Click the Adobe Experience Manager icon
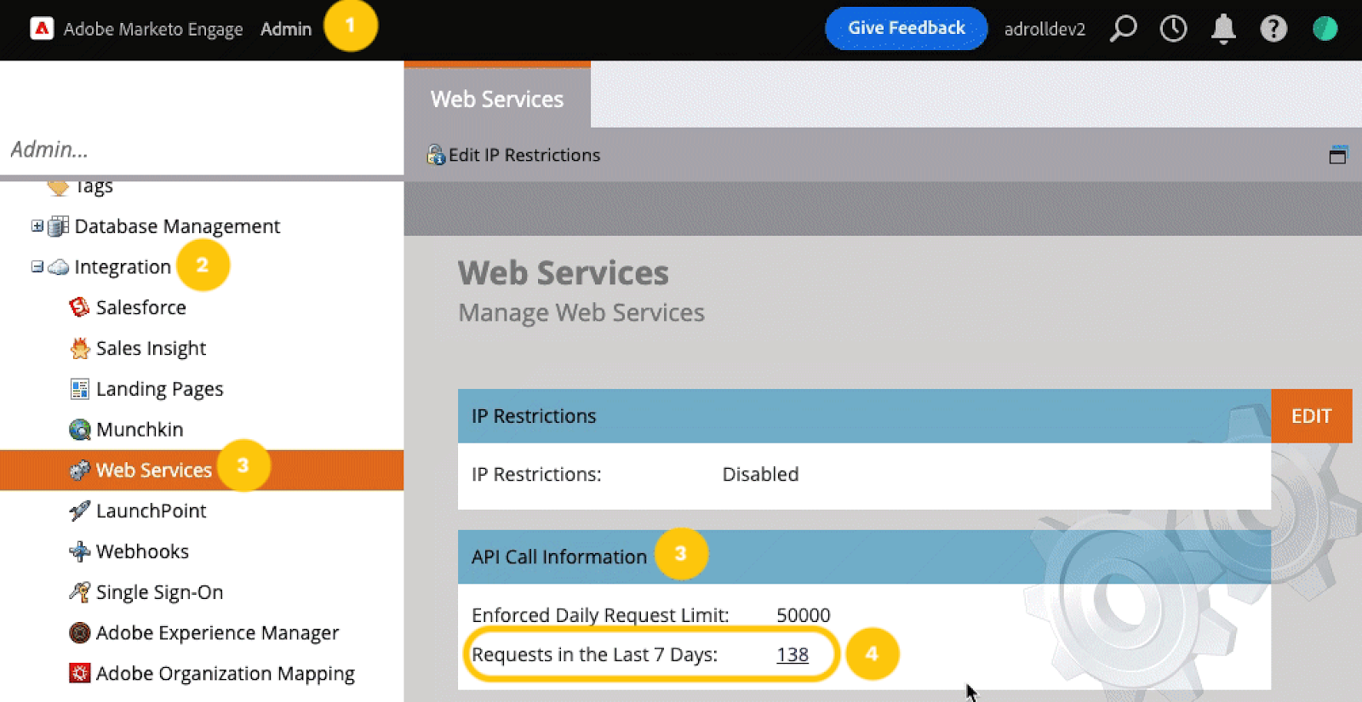The width and height of the screenshot is (1362, 702). tap(79, 632)
